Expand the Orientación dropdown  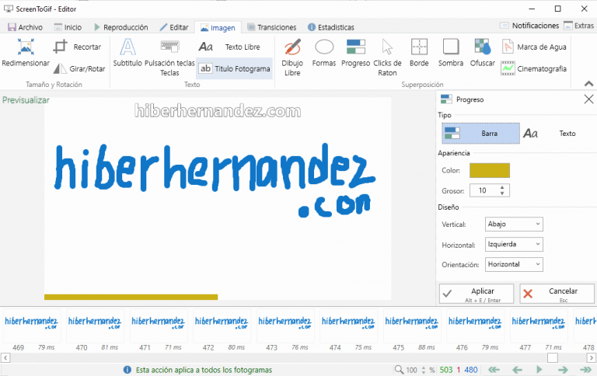513,264
